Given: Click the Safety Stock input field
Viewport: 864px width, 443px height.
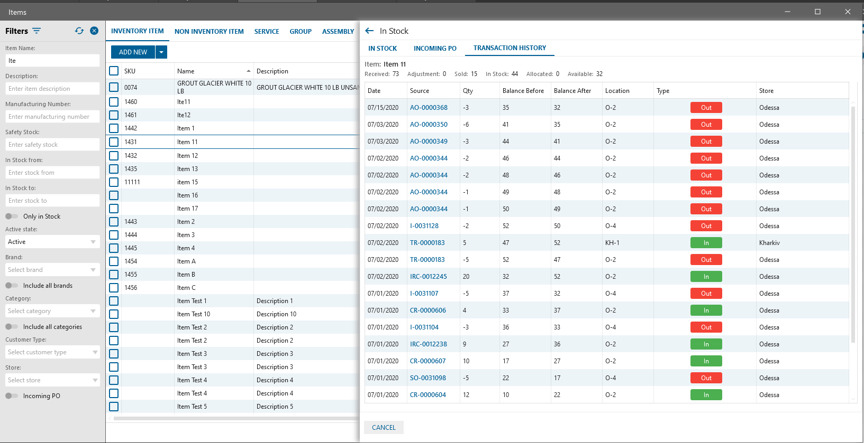Looking at the screenshot, I should pos(52,145).
